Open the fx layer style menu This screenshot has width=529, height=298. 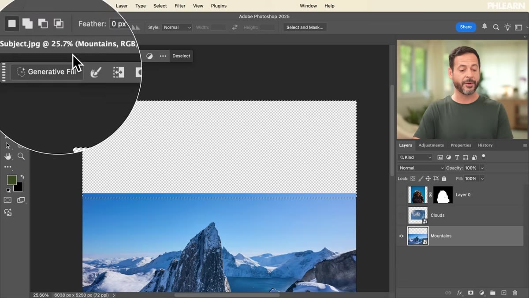click(459, 293)
